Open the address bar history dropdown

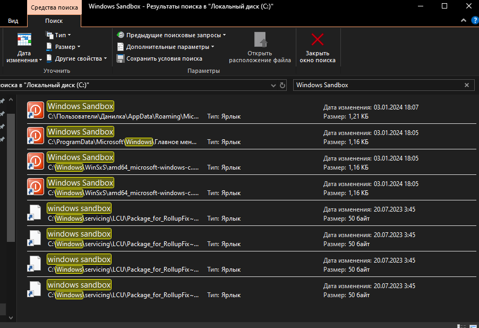(x=273, y=85)
